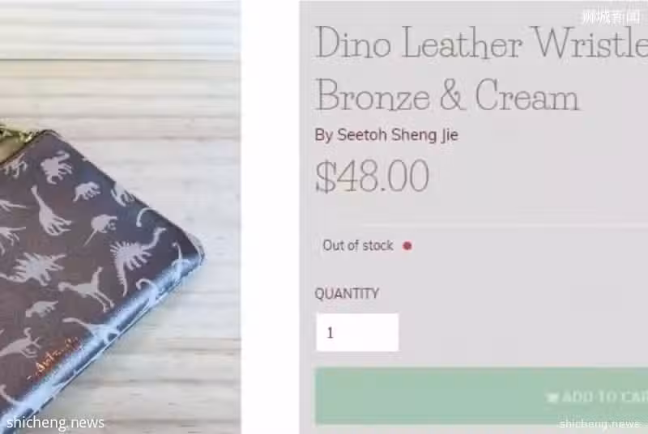The image size is (648, 434).
Task: Click the orange brand signature on the wristlet
Action: coord(53,358)
